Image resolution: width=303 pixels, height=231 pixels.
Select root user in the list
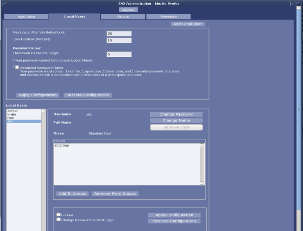(x=11, y=118)
